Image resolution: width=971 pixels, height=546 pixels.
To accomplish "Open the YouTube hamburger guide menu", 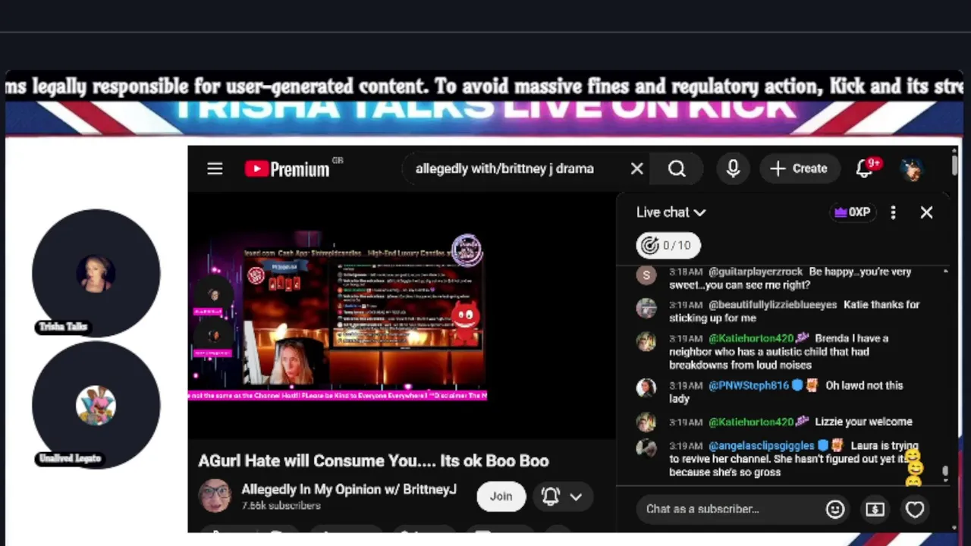I will point(215,168).
